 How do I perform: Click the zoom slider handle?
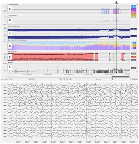[x=112, y=79]
